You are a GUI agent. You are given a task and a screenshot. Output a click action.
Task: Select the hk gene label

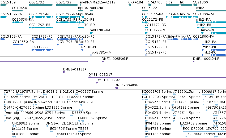click(x=182, y=2)
